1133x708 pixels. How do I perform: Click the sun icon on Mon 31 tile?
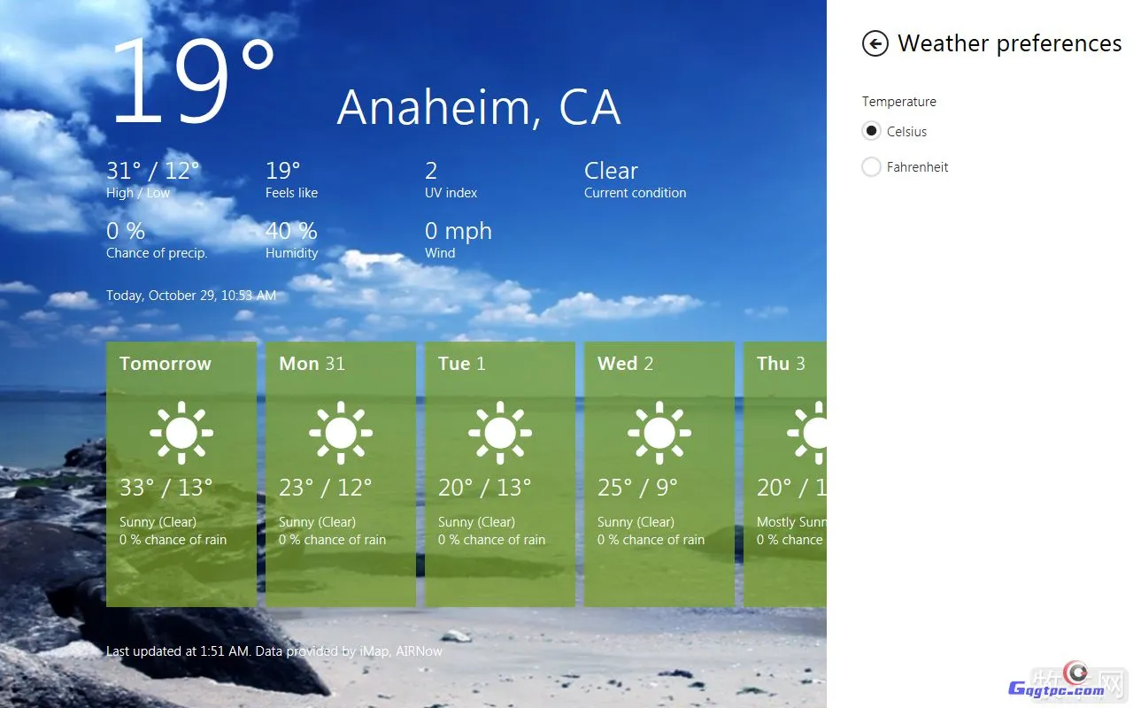(341, 433)
